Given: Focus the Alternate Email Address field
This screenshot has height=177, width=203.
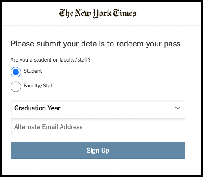Looking at the screenshot, I should (98, 127).
